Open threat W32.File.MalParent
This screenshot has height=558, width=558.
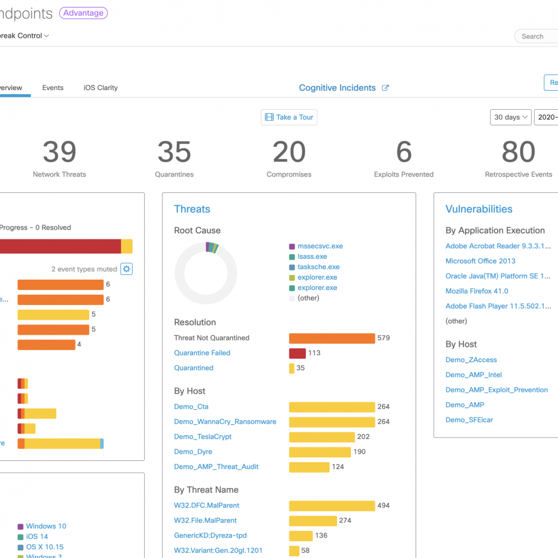coord(205,520)
